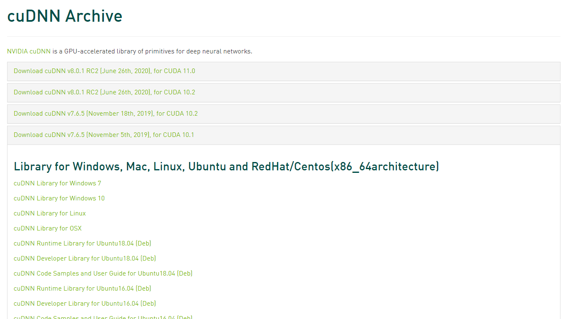Download cuDNN Library for Windows 10
568x319 pixels.
click(x=59, y=198)
